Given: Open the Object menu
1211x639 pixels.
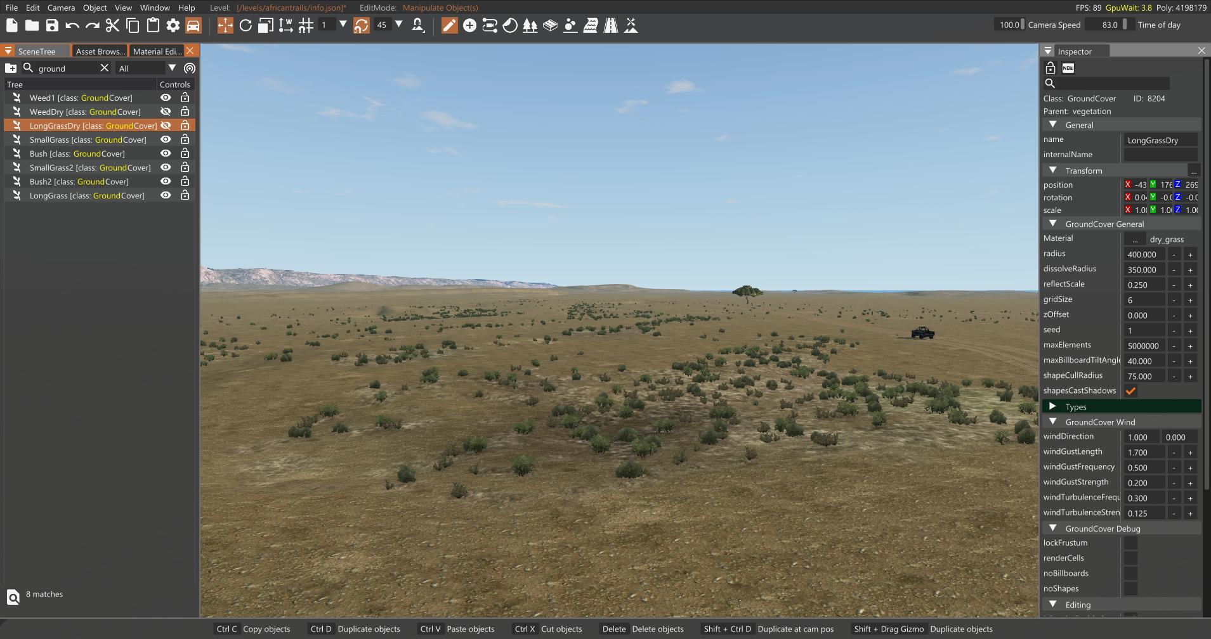Looking at the screenshot, I should click(95, 8).
